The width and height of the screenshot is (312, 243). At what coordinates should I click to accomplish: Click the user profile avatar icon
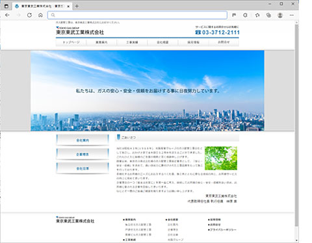pos(280,15)
